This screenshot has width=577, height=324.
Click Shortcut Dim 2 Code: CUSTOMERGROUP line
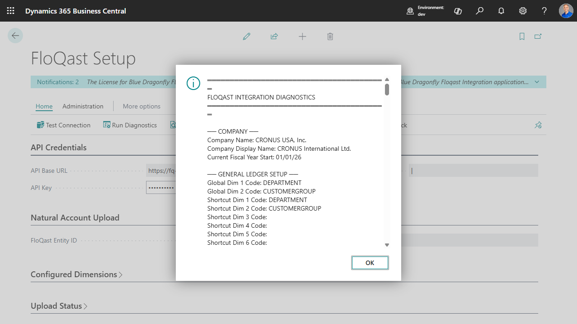(264, 208)
